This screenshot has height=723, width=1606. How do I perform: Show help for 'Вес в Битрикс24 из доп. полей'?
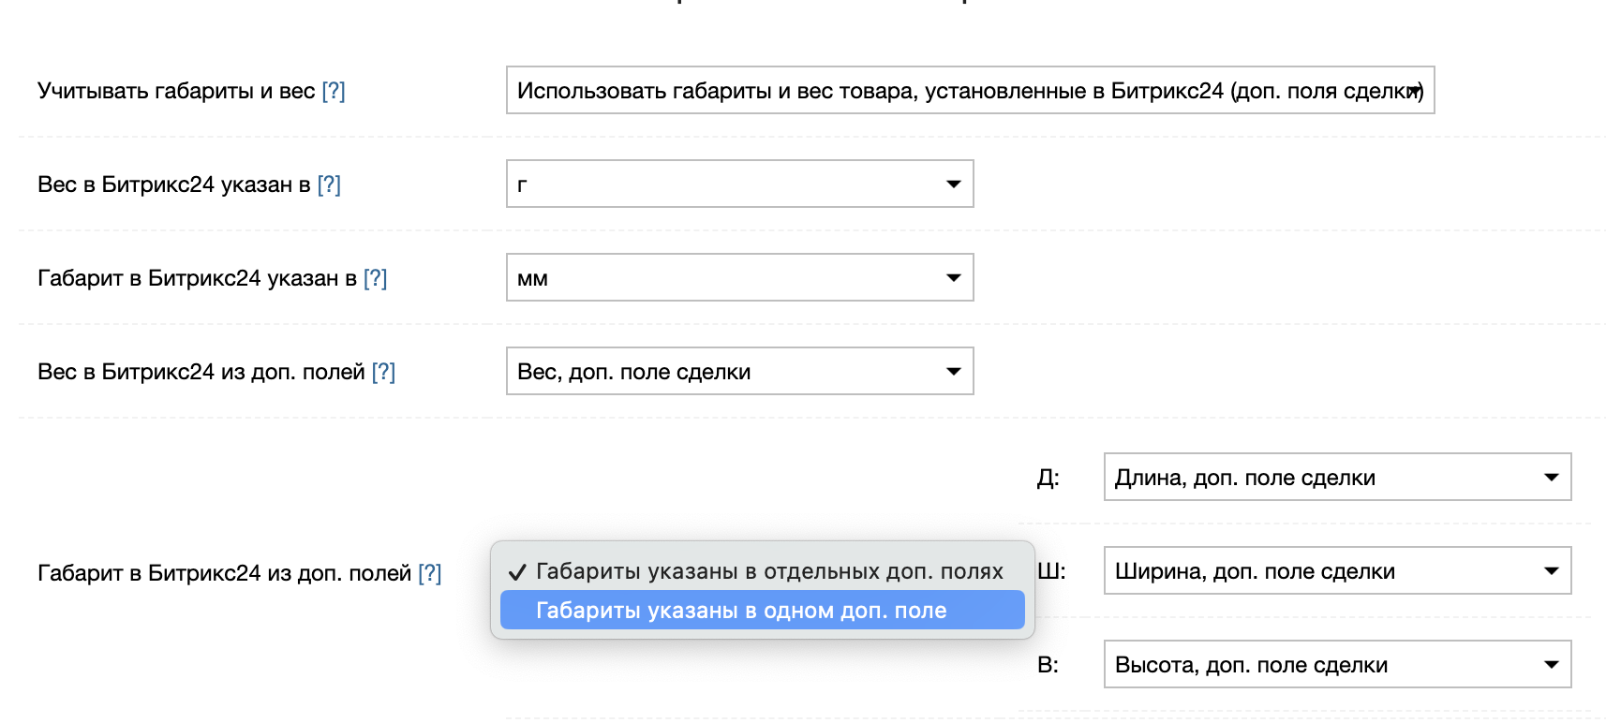[383, 372]
